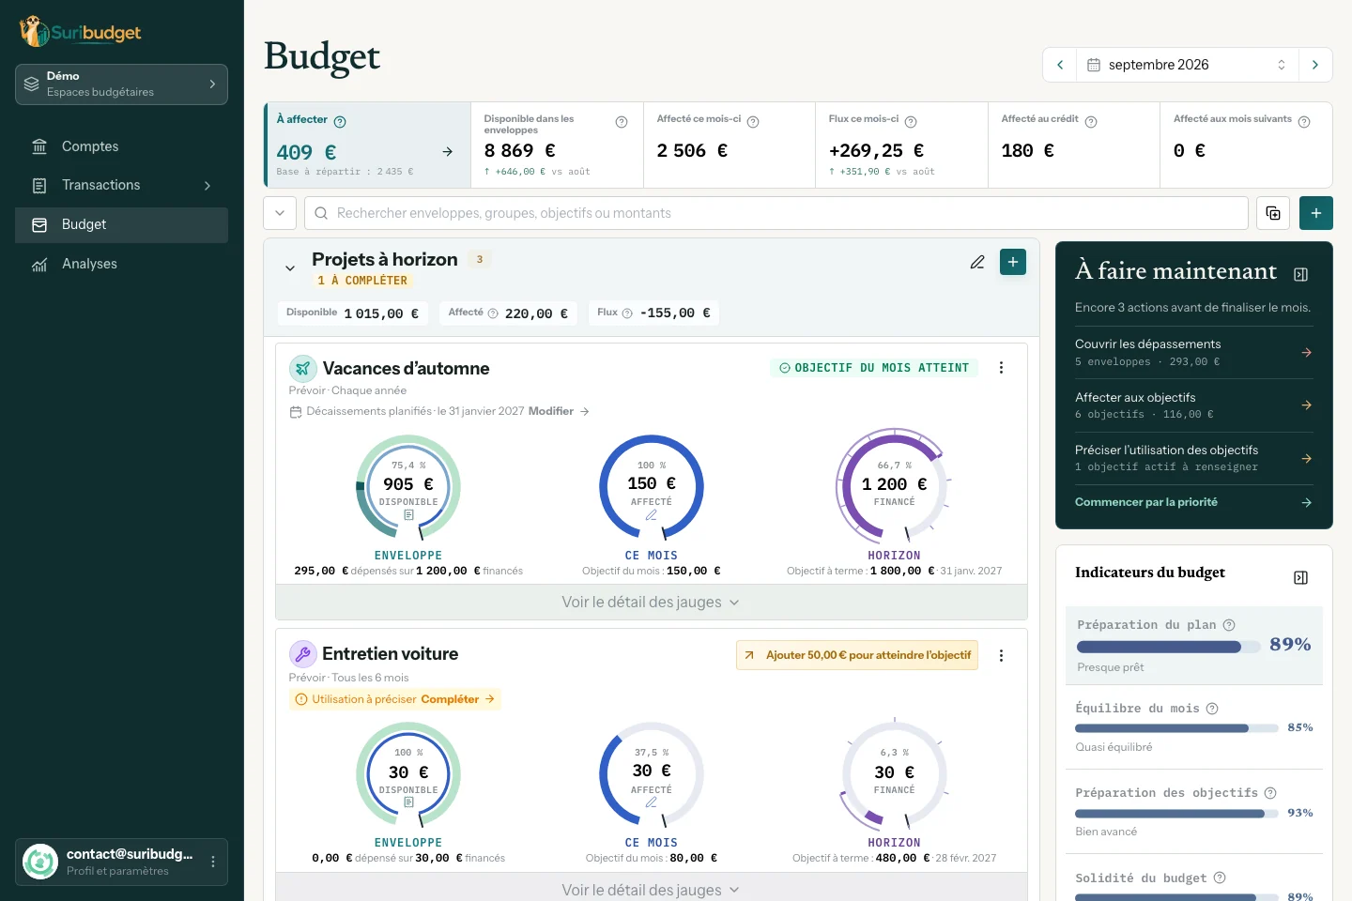Edit the Projets à horizon group
This screenshot has height=901, width=1352.
[977, 262]
